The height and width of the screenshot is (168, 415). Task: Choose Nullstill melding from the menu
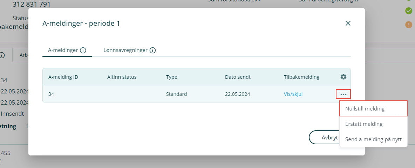coord(365,109)
